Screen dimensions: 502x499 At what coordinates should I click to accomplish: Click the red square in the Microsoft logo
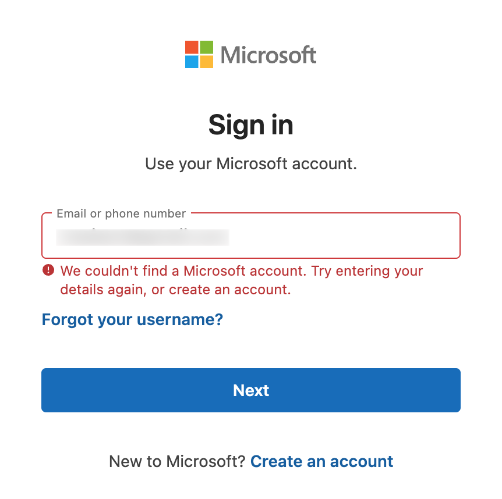tap(192, 47)
